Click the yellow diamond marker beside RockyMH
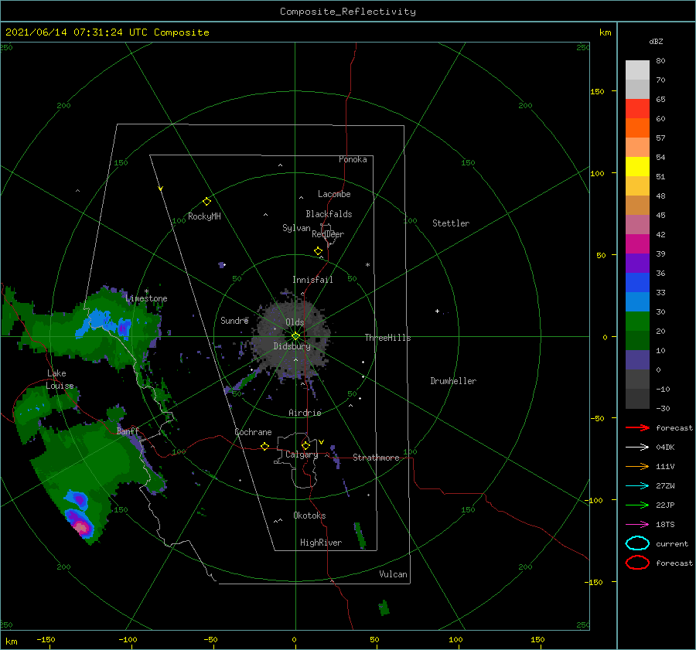The height and width of the screenshot is (650, 696). click(206, 202)
